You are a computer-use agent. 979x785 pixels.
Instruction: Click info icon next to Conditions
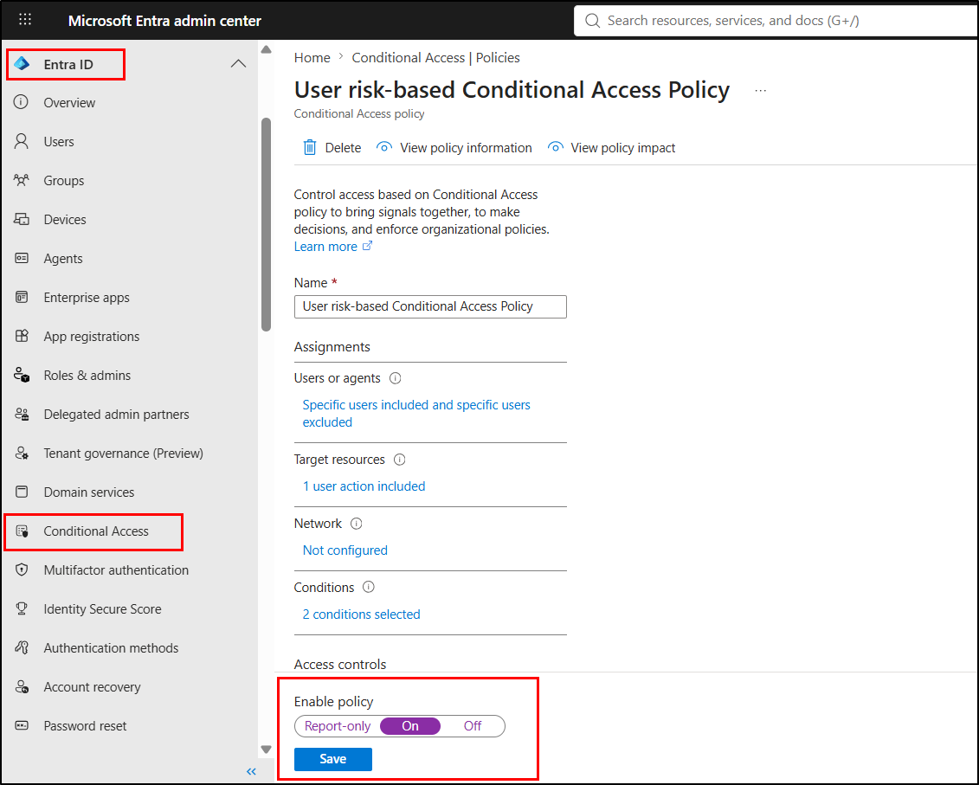click(x=369, y=587)
